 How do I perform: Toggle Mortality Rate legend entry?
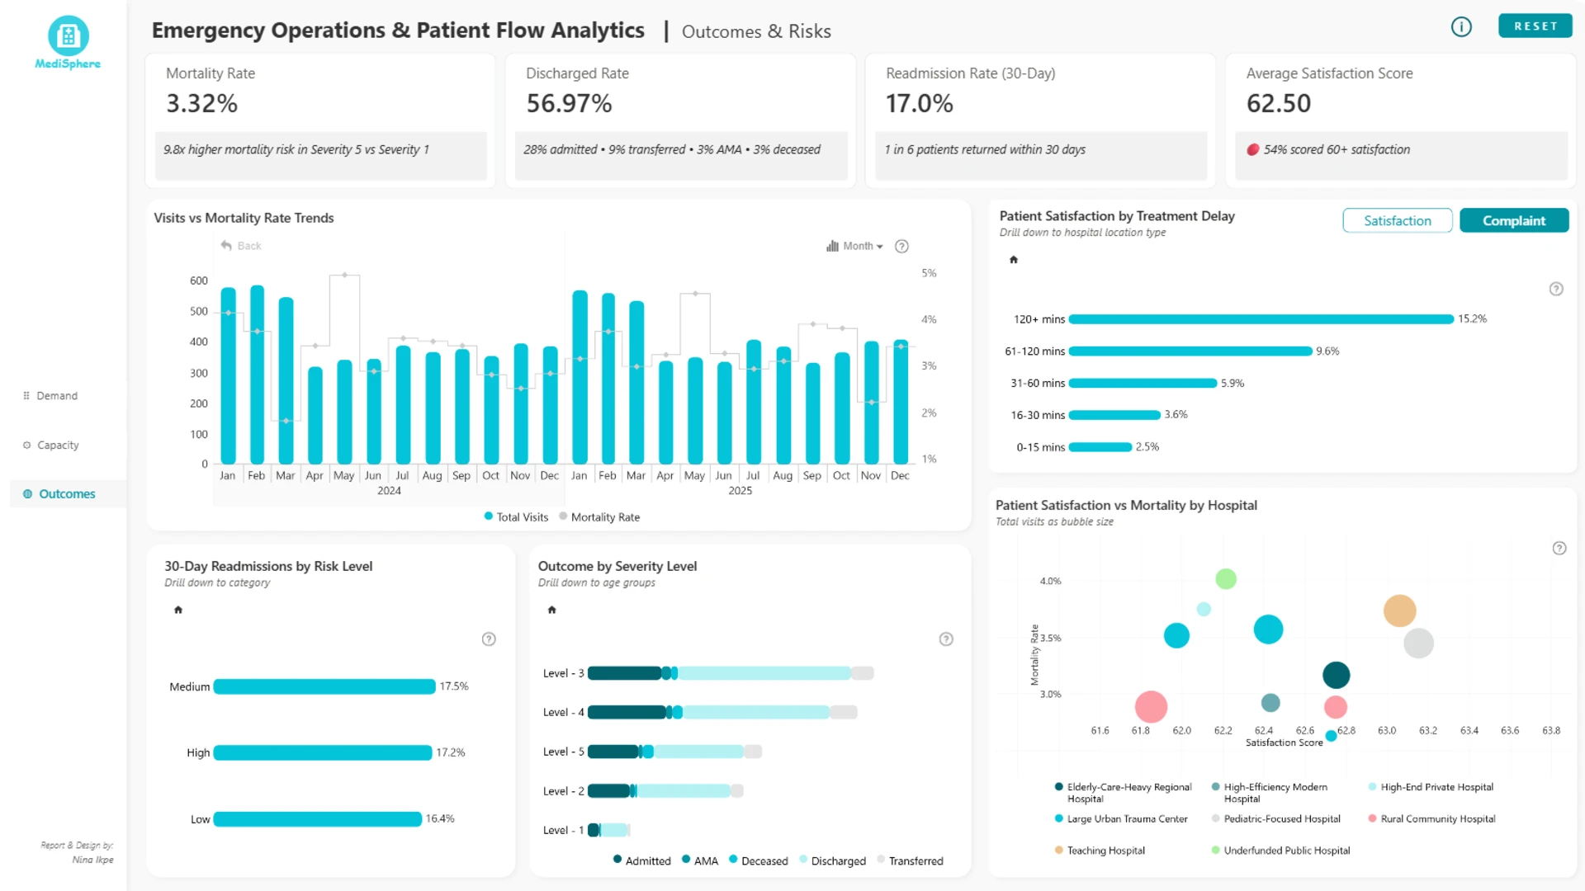(x=599, y=517)
